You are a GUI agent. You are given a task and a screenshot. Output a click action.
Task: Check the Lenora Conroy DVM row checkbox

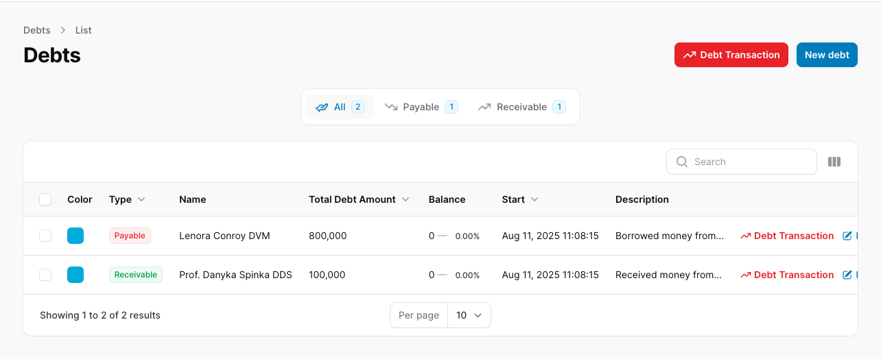(45, 236)
